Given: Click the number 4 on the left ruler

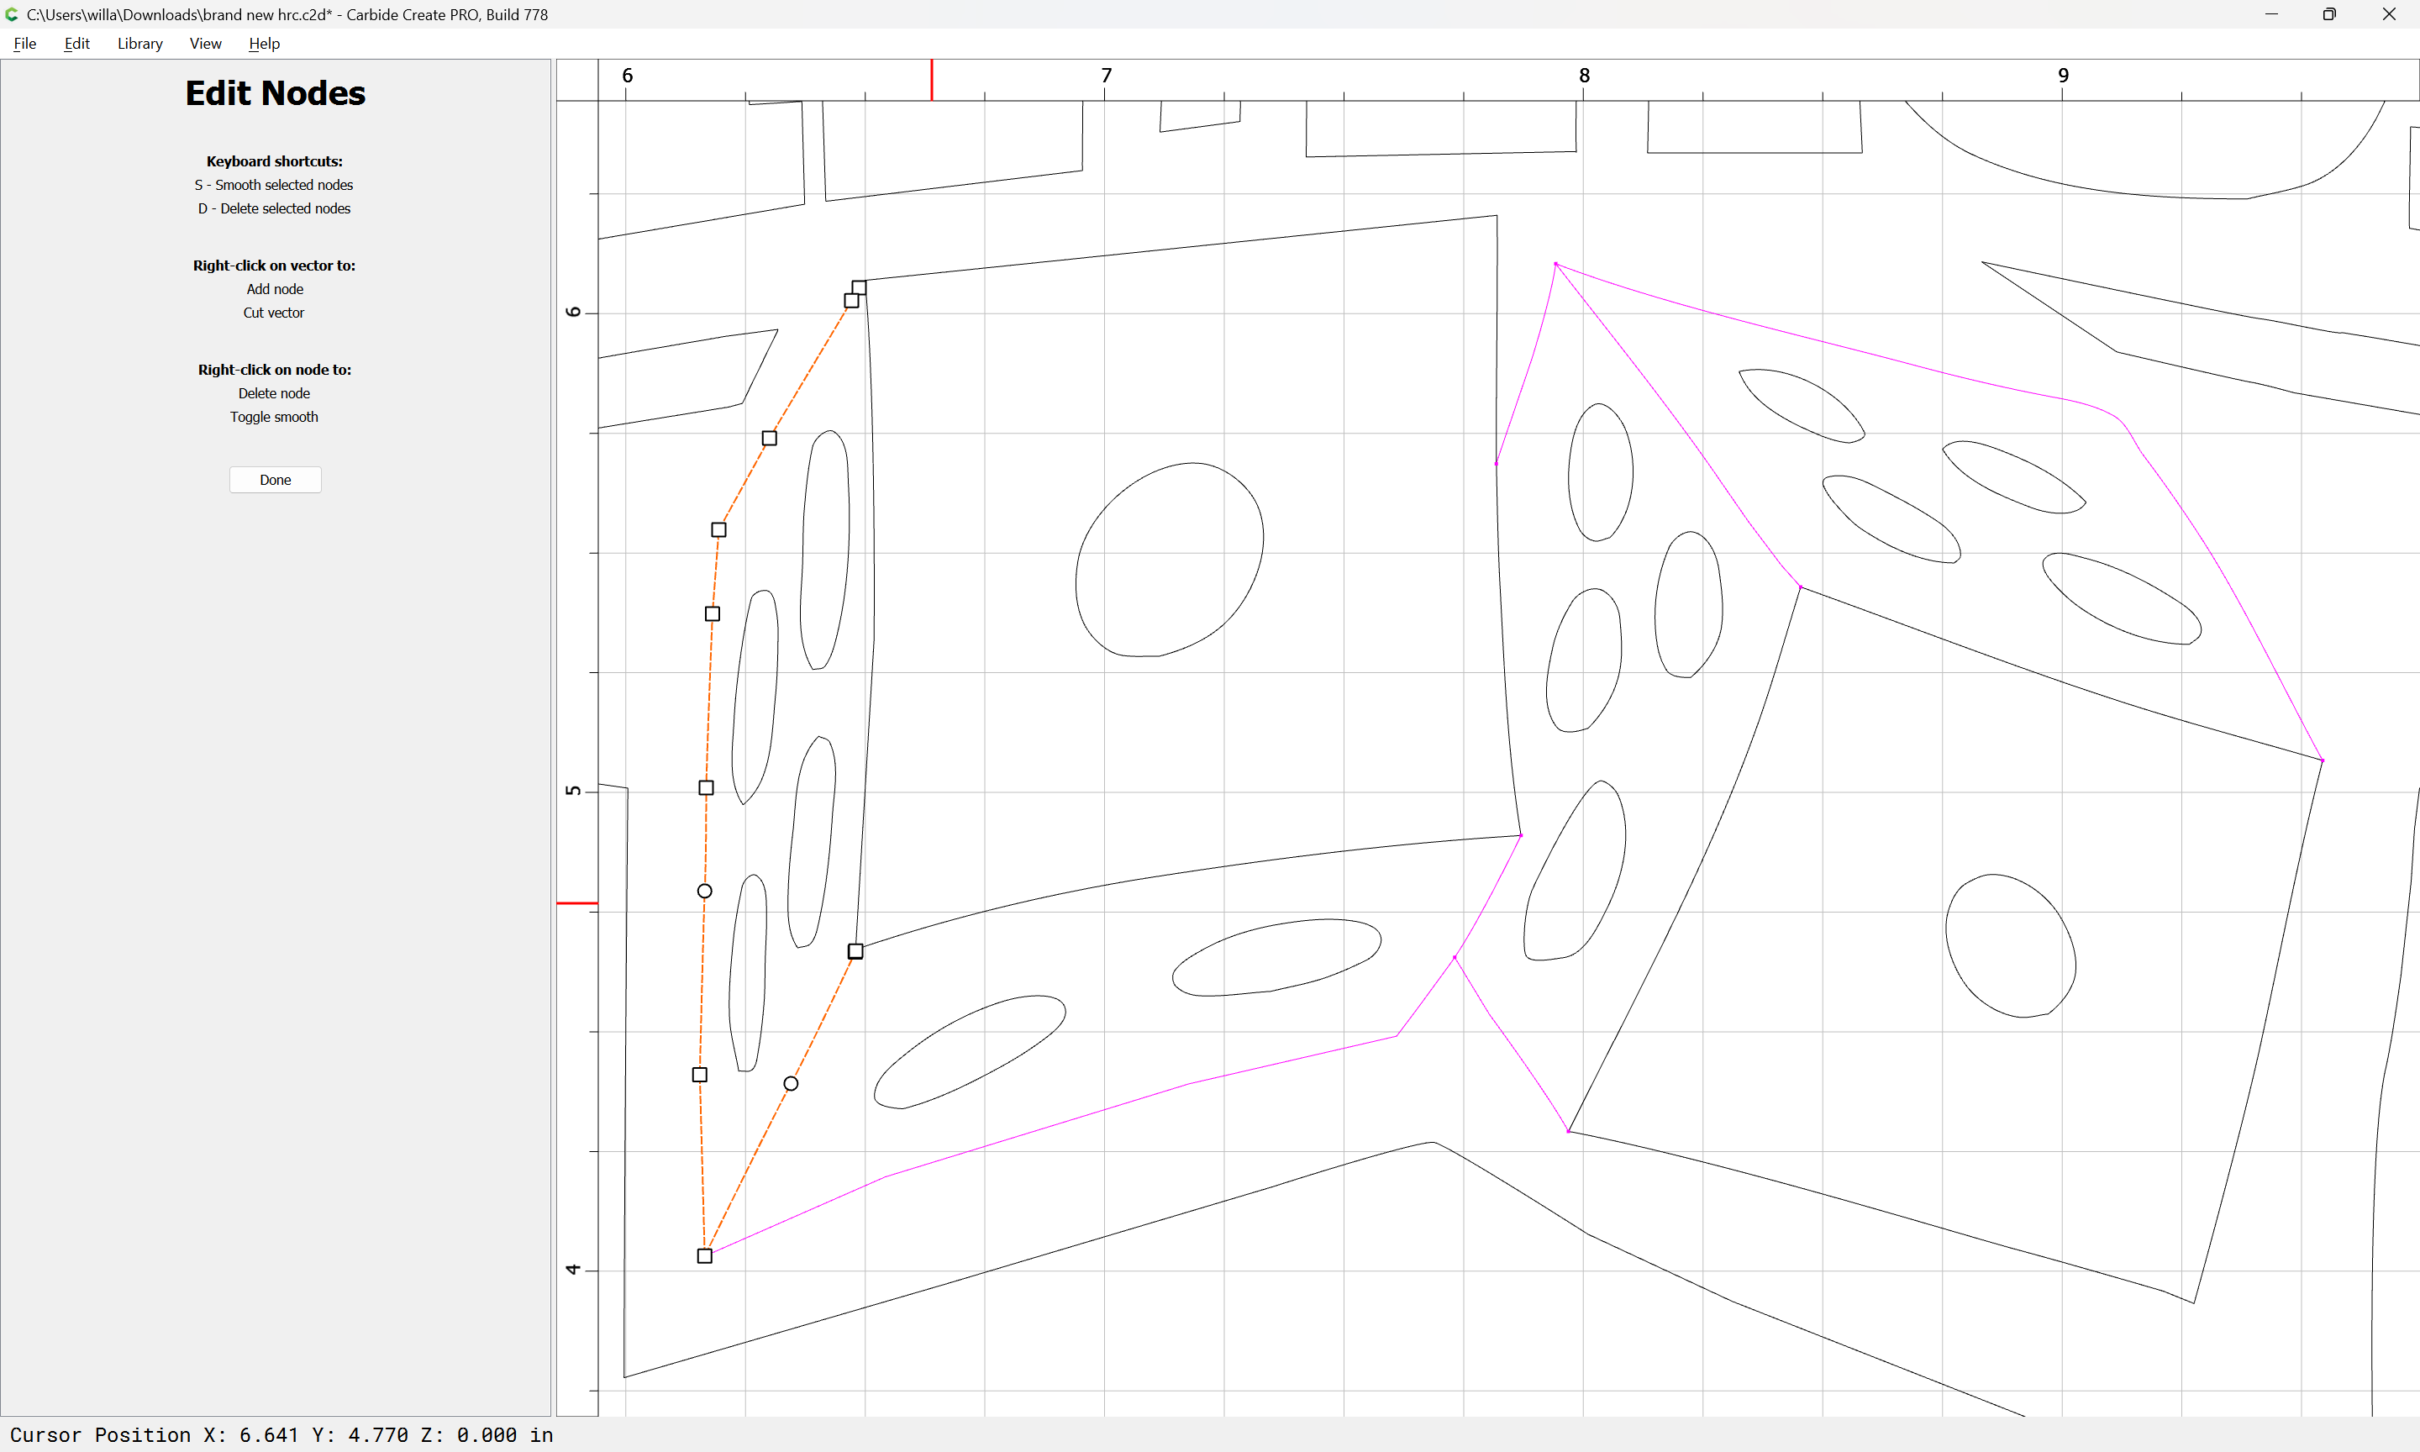Looking at the screenshot, I should click(573, 1269).
